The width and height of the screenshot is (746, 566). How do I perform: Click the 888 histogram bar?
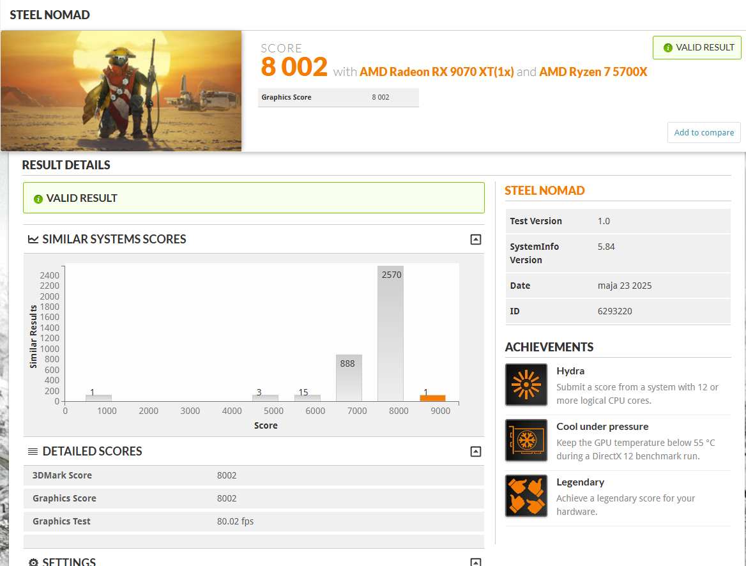click(x=349, y=378)
